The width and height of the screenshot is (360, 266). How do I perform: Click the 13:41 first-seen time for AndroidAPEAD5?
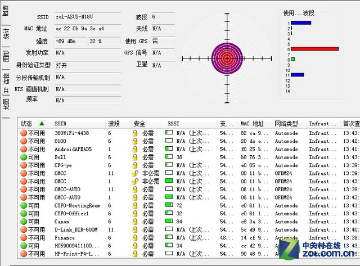[x=351, y=149]
